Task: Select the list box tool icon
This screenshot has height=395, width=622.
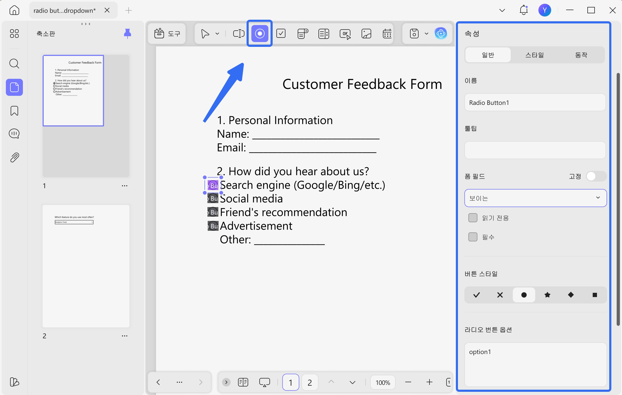Action: tap(324, 34)
